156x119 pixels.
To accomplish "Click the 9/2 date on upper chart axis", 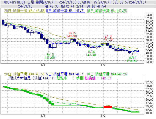I will tap(103, 65).
